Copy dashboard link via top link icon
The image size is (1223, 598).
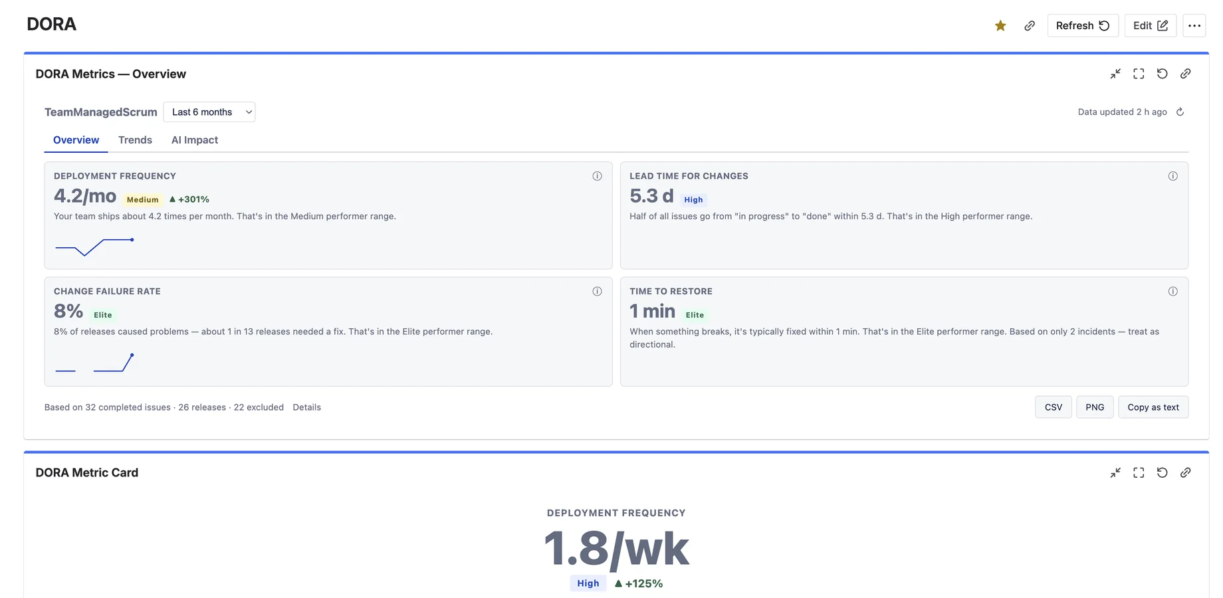1030,25
